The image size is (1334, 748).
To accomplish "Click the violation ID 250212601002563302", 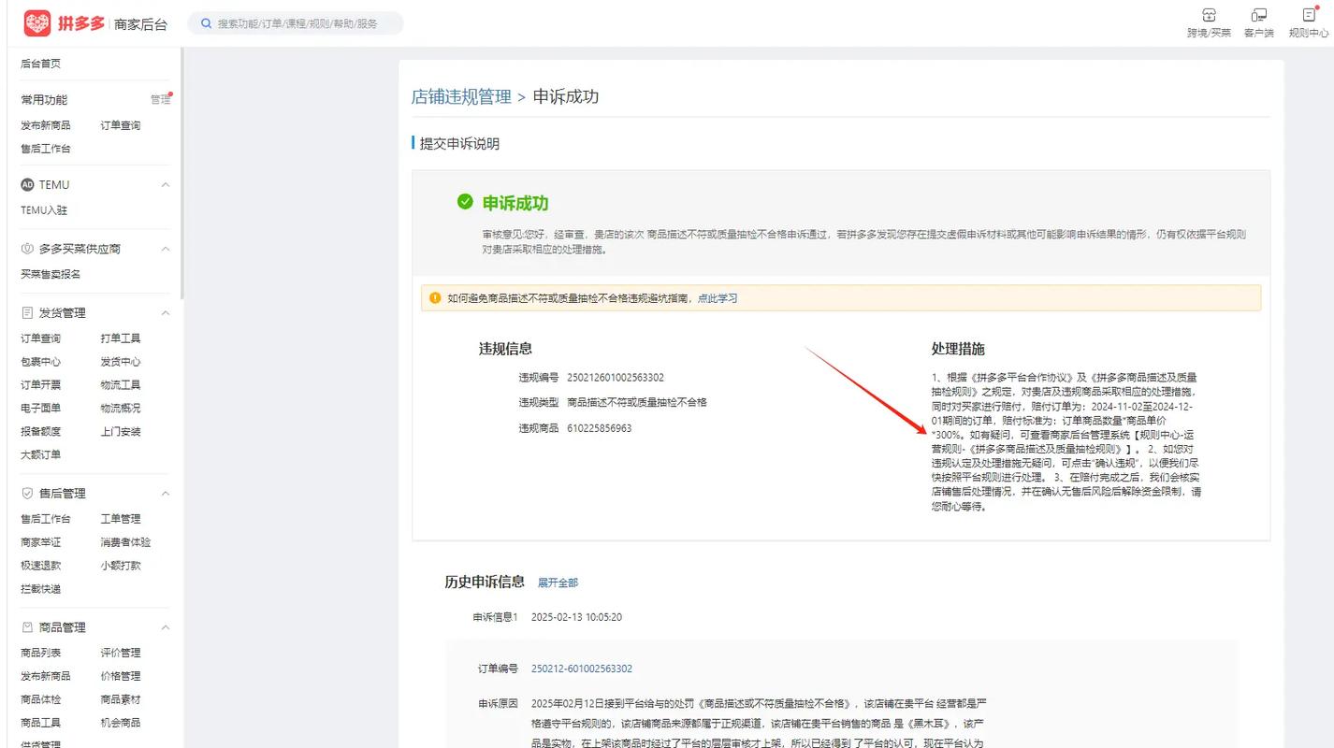I will (x=616, y=378).
